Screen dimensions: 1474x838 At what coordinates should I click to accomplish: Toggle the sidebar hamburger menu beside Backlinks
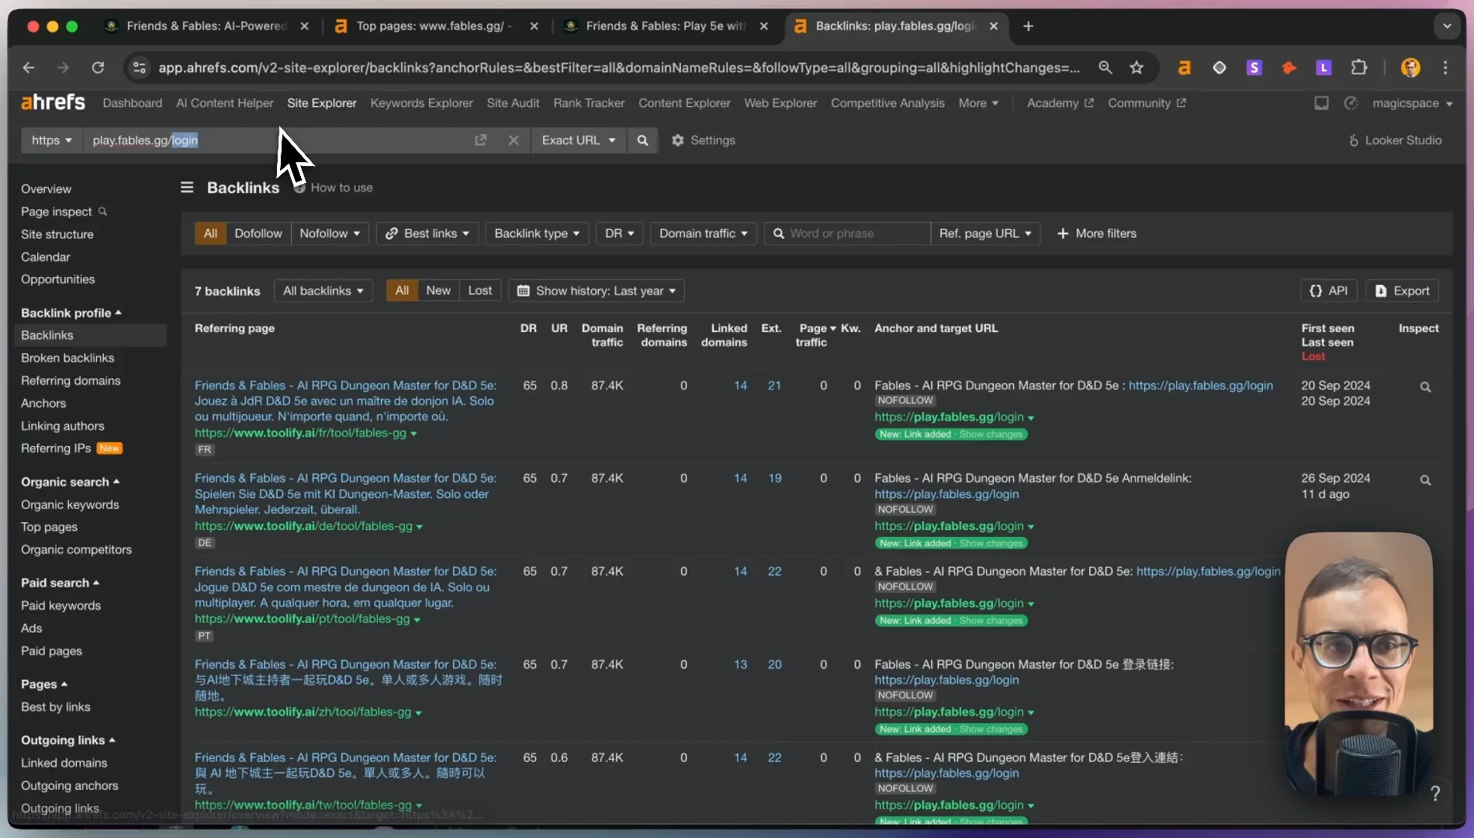pyautogui.click(x=187, y=187)
